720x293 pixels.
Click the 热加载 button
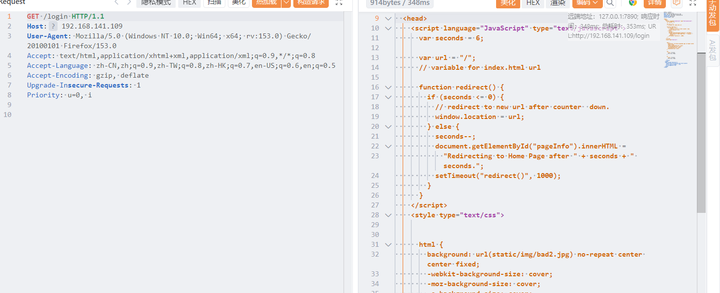click(x=266, y=2)
